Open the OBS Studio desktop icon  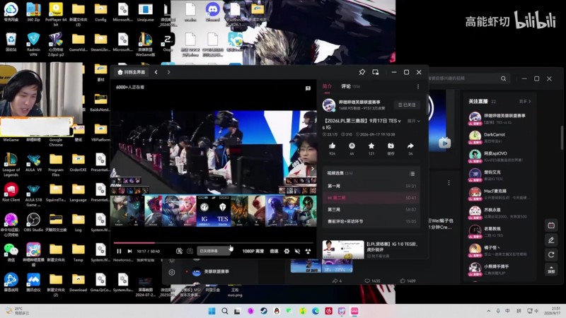coord(33,223)
